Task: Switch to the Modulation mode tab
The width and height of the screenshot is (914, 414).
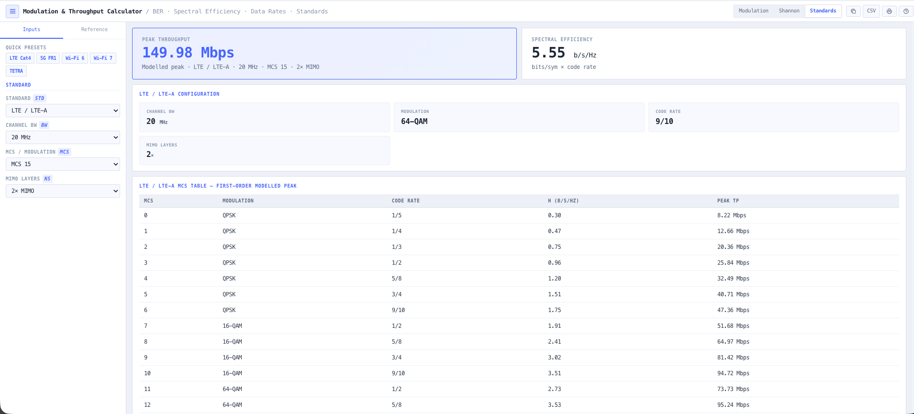Action: [x=753, y=11]
